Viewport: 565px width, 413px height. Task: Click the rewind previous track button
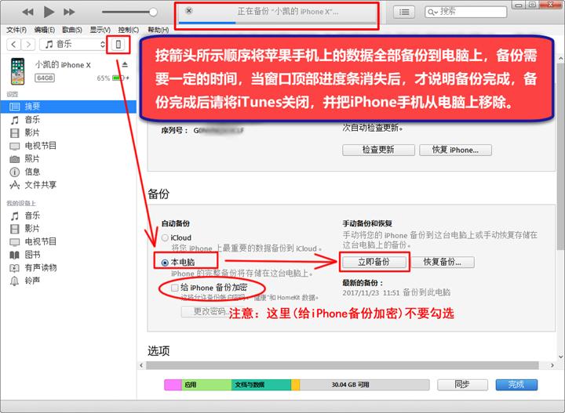[x=27, y=12]
